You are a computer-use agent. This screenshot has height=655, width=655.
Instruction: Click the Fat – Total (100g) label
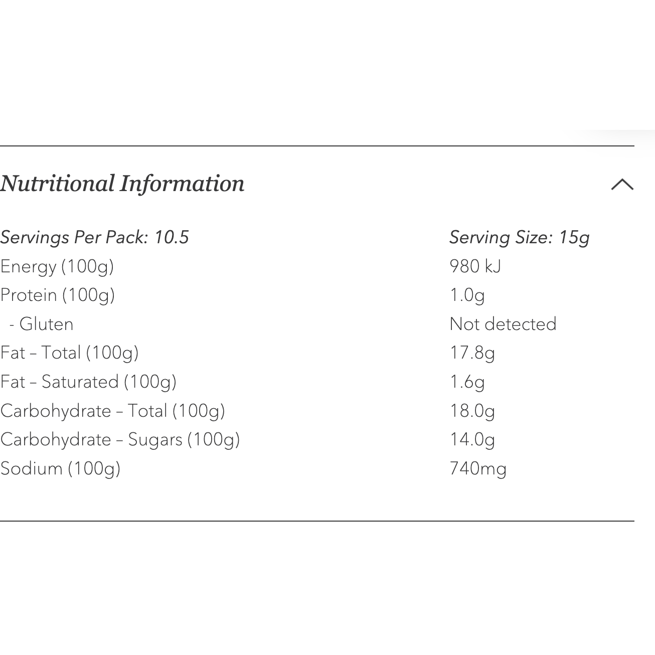pos(70,353)
